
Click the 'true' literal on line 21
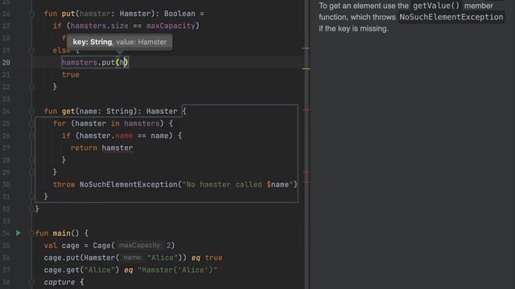point(71,75)
